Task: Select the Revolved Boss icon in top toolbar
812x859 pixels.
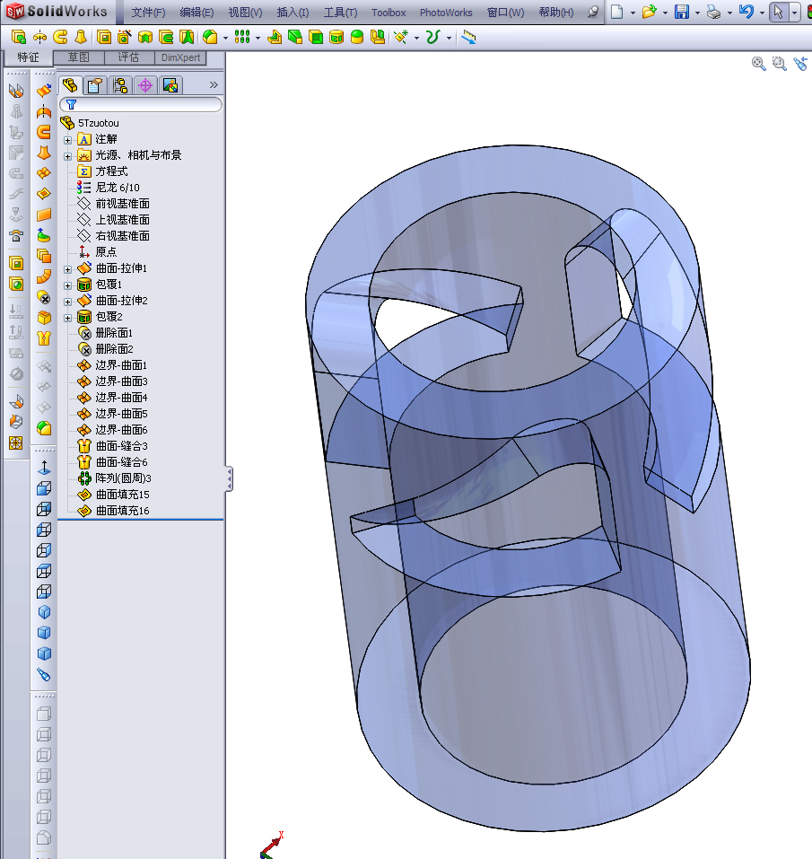Action: pyautogui.click(x=39, y=38)
